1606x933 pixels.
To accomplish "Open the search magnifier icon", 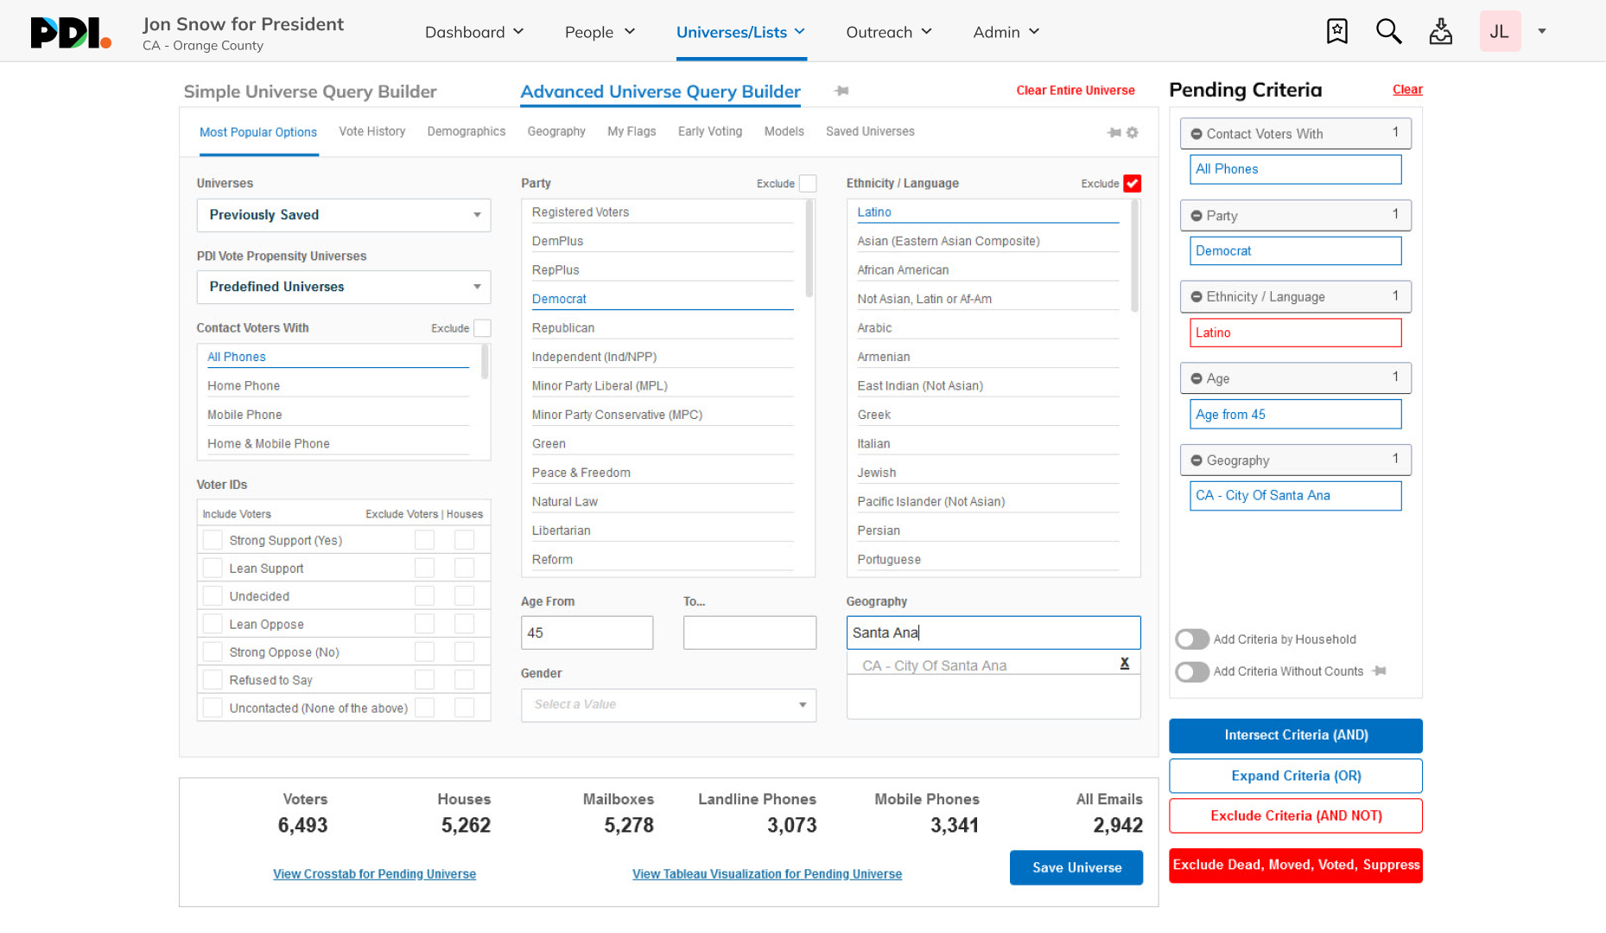I will tap(1388, 31).
